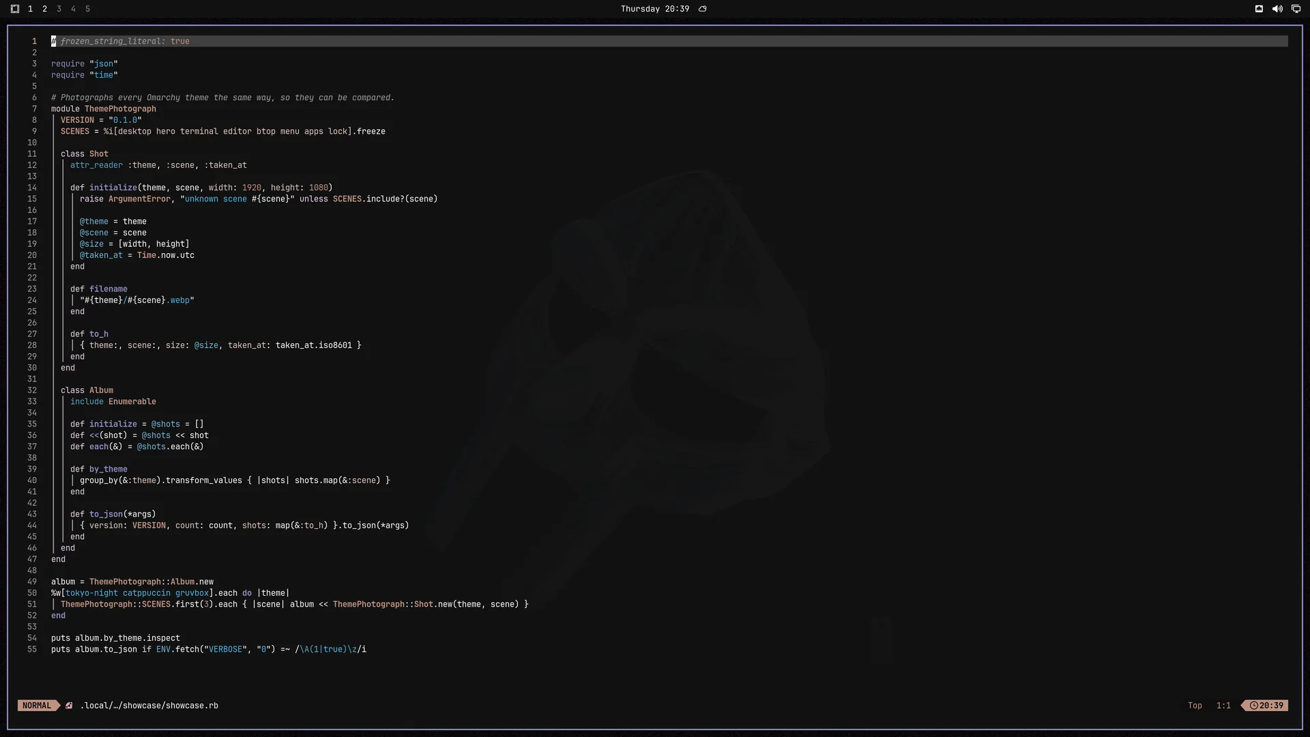Click the showcase.rb file path in the statusline
Image resolution: width=1310 pixels, height=737 pixels.
click(x=149, y=706)
